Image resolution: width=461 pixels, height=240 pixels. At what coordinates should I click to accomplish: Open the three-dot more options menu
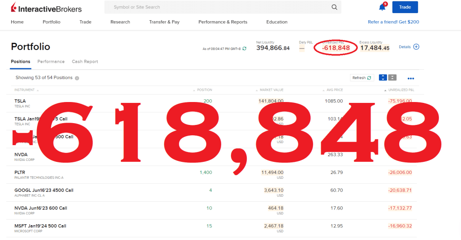pos(410,78)
